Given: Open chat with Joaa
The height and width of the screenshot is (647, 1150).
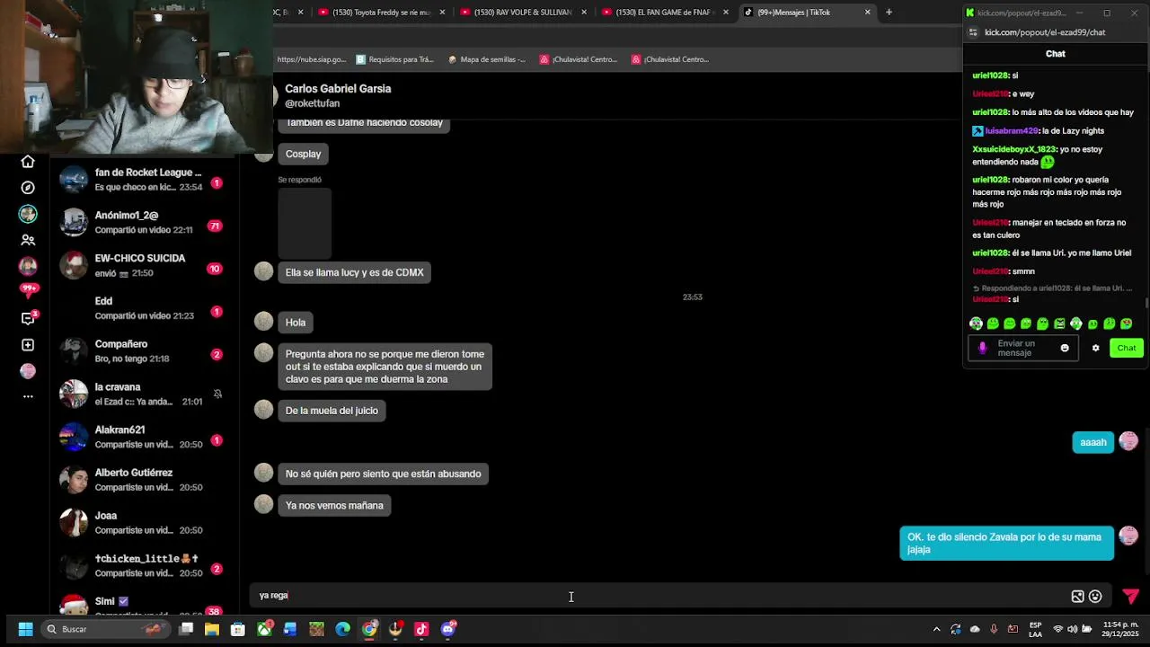Looking at the screenshot, I should tap(144, 522).
